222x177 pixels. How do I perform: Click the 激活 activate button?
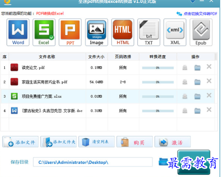click(173, 142)
